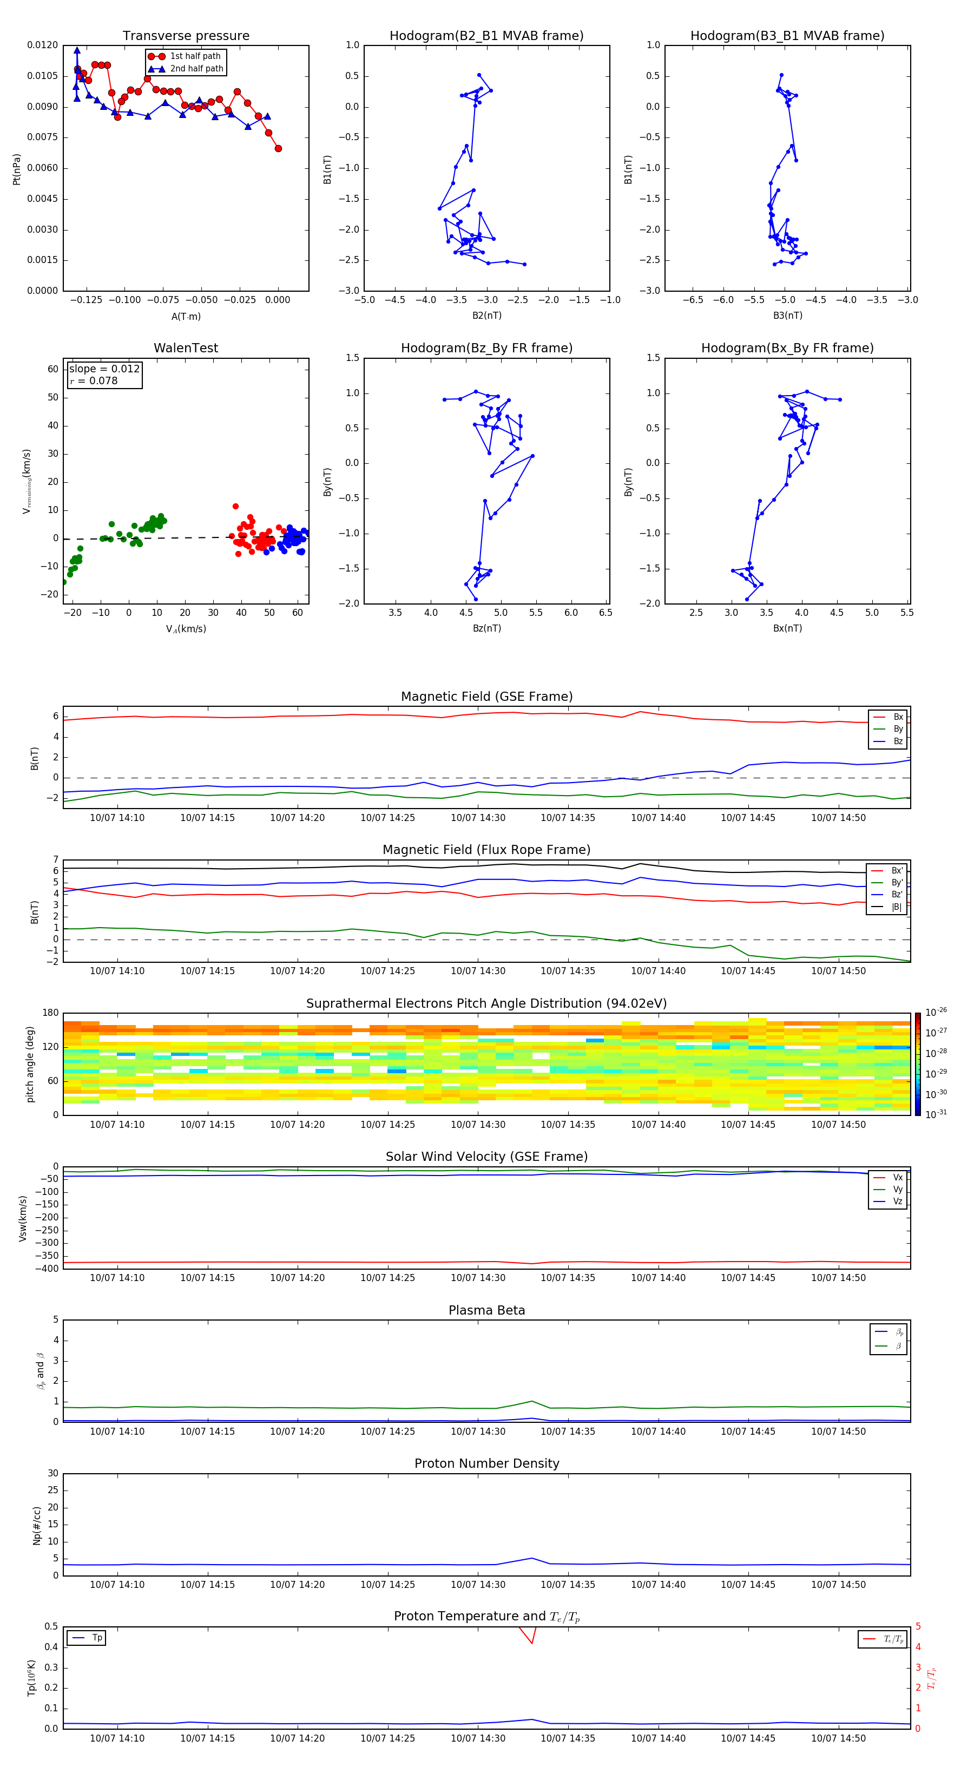This screenshot has height=1786, width=974.
Task: Click the 10/07 14:30 tick of Plasma Beta panel
Action: pyautogui.click(x=478, y=1431)
